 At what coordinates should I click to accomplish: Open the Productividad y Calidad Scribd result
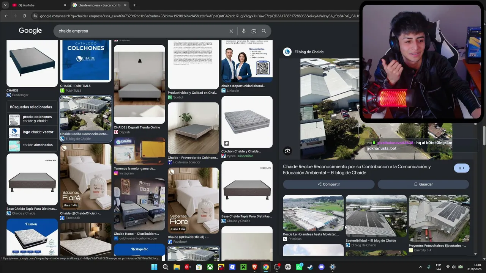(193, 64)
